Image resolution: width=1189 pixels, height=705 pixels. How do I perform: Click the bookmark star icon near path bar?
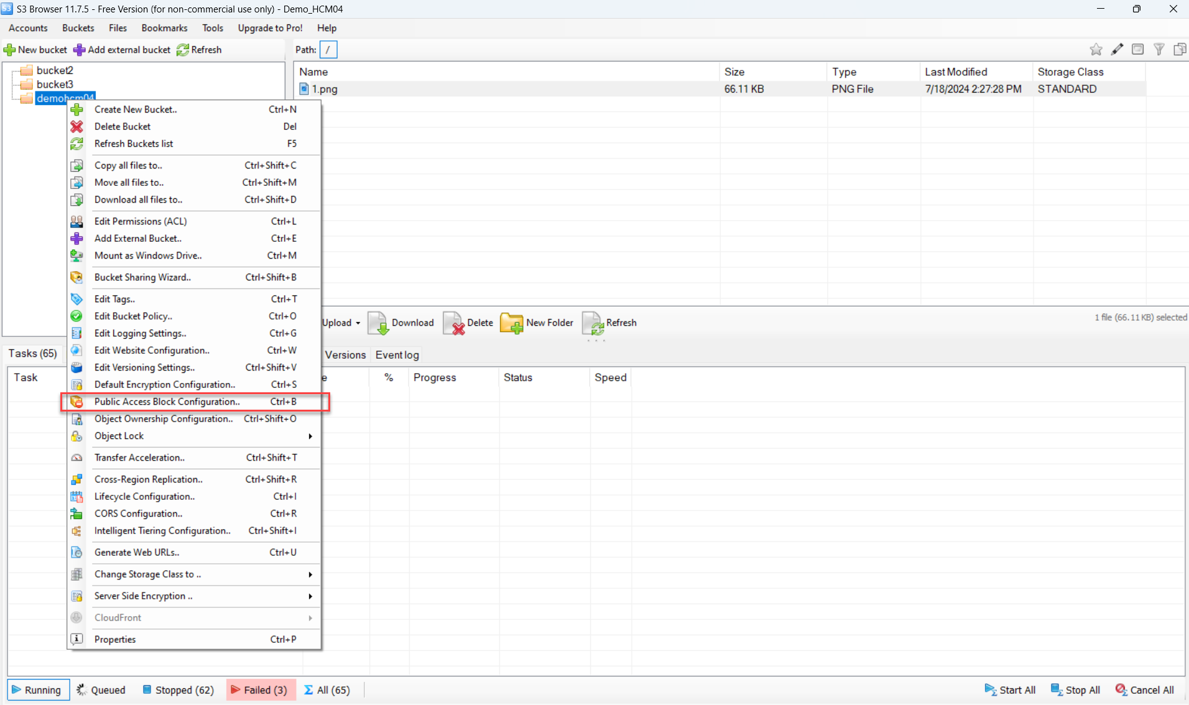tap(1096, 50)
